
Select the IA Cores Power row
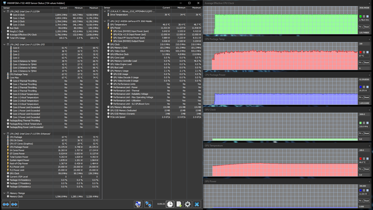tap(51, 150)
